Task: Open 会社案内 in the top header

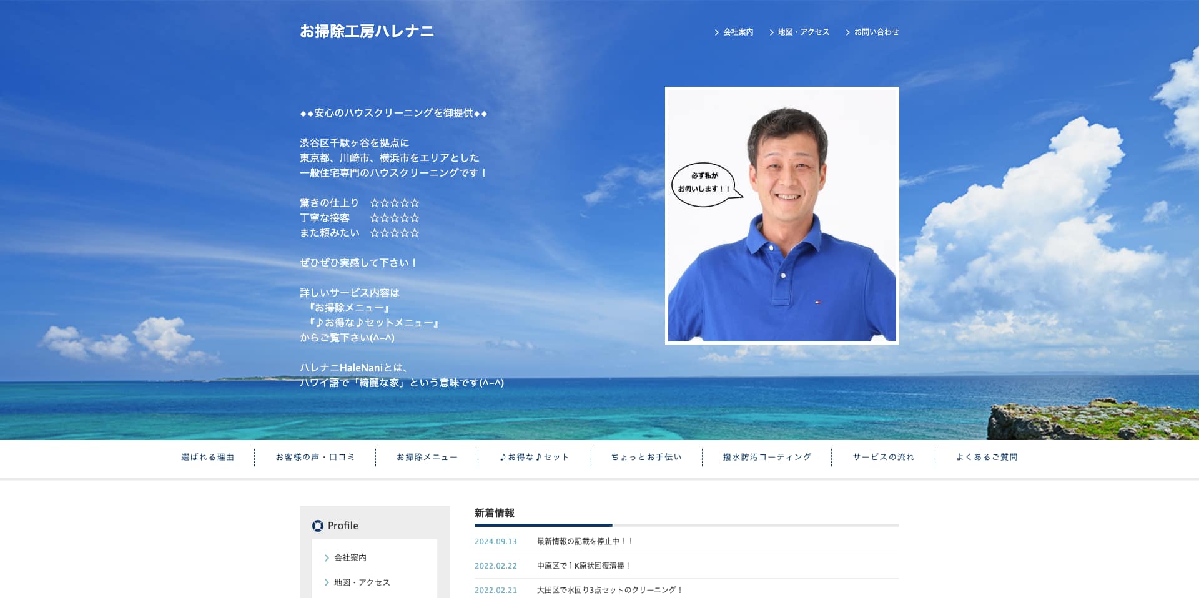Action: coord(738,32)
